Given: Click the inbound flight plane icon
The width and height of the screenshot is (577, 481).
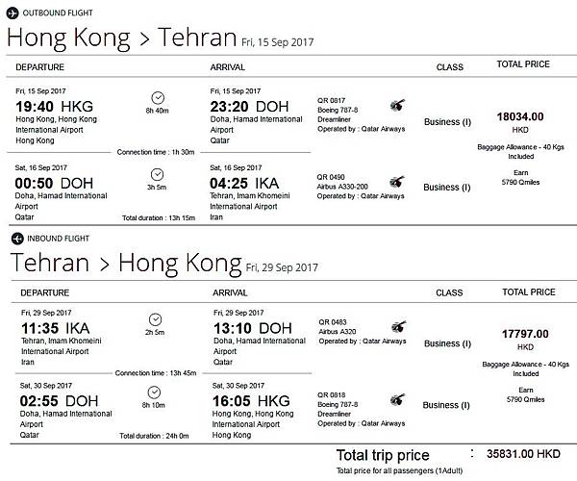Looking at the screenshot, I should click(x=15, y=237).
